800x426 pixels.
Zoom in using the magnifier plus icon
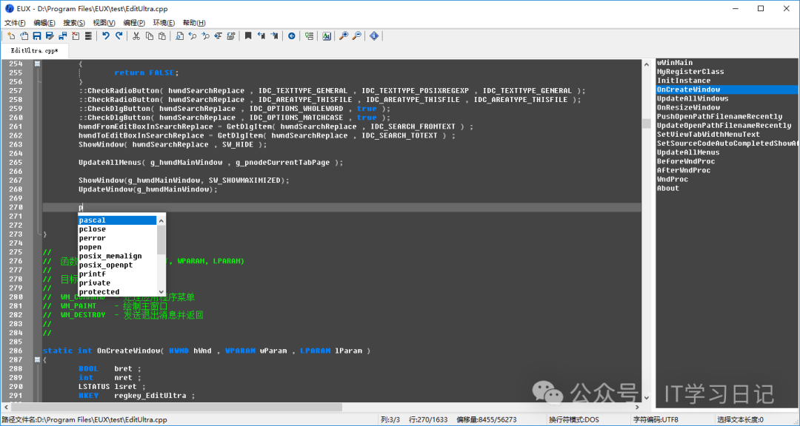(x=344, y=35)
